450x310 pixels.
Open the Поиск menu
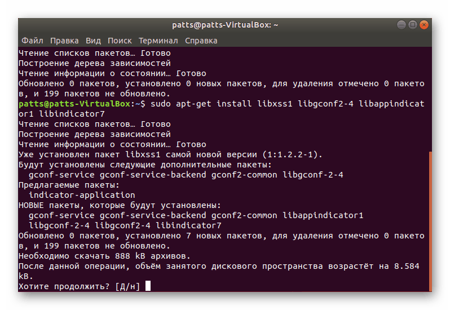click(x=120, y=41)
